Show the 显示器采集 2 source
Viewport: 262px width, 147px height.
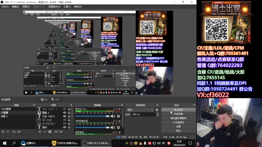[65, 123]
